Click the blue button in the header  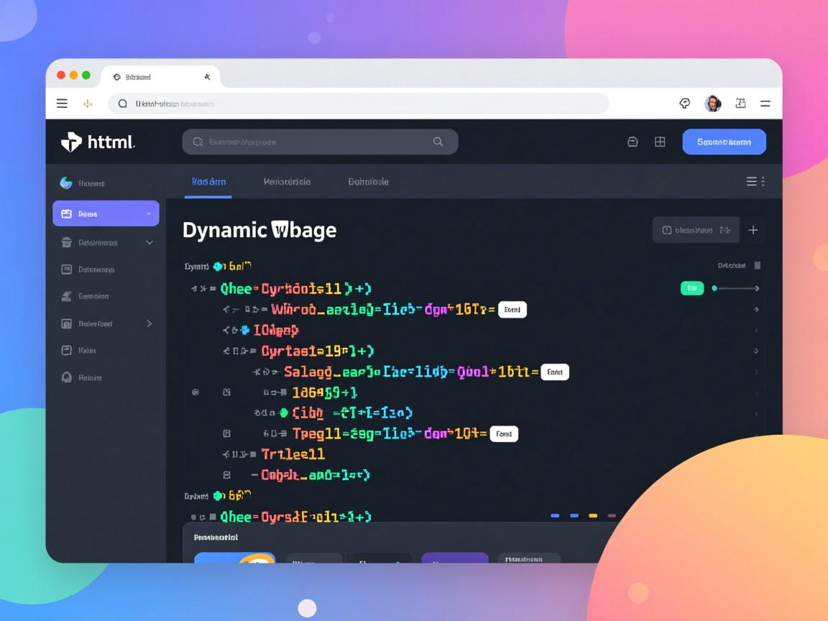724,142
